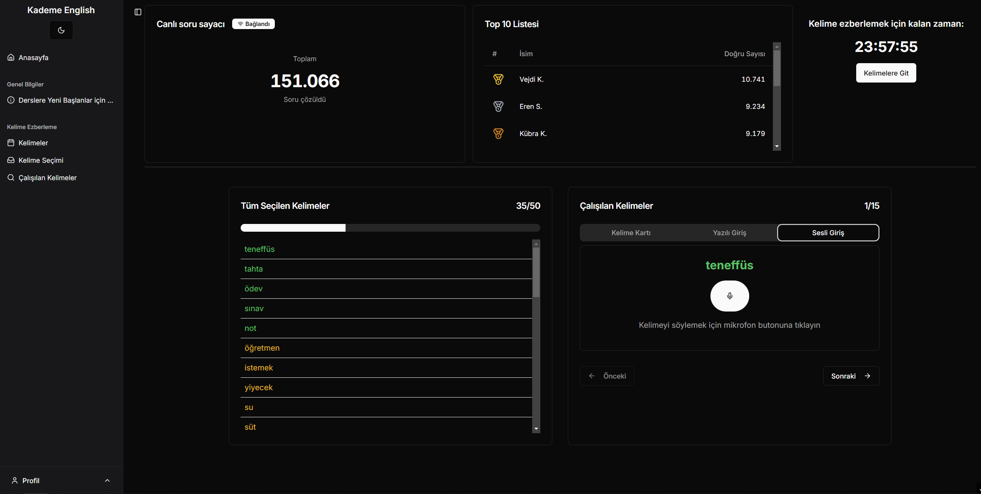The height and width of the screenshot is (494, 981).
Task: Select the Sesli Giriş tab
Action: click(x=828, y=233)
